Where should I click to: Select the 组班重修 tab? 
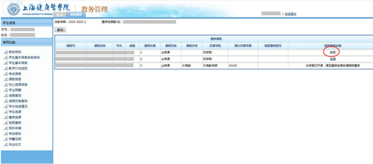click(x=76, y=15)
